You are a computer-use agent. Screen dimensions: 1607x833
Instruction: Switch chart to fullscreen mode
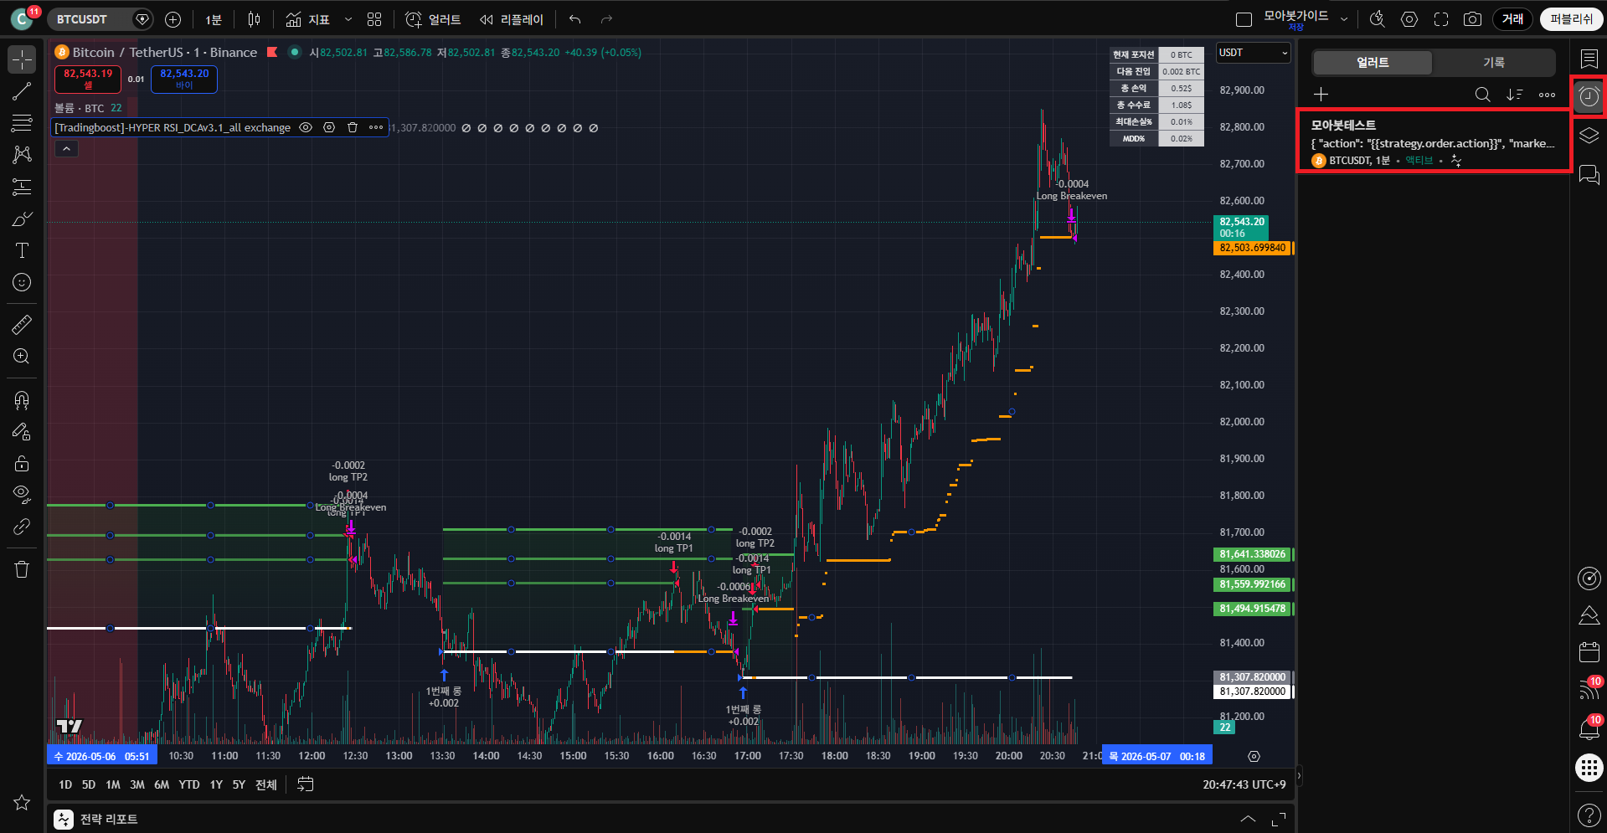pyautogui.click(x=1441, y=19)
